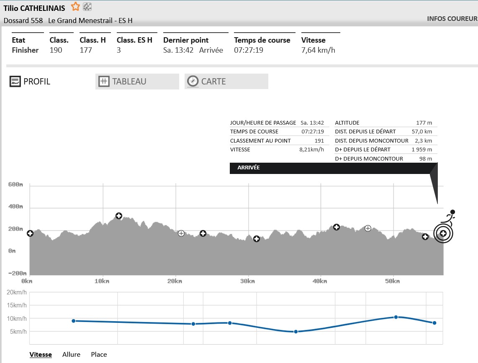Click the first data point on the speed curve
Image resolution: width=478 pixels, height=363 pixels.
click(74, 321)
